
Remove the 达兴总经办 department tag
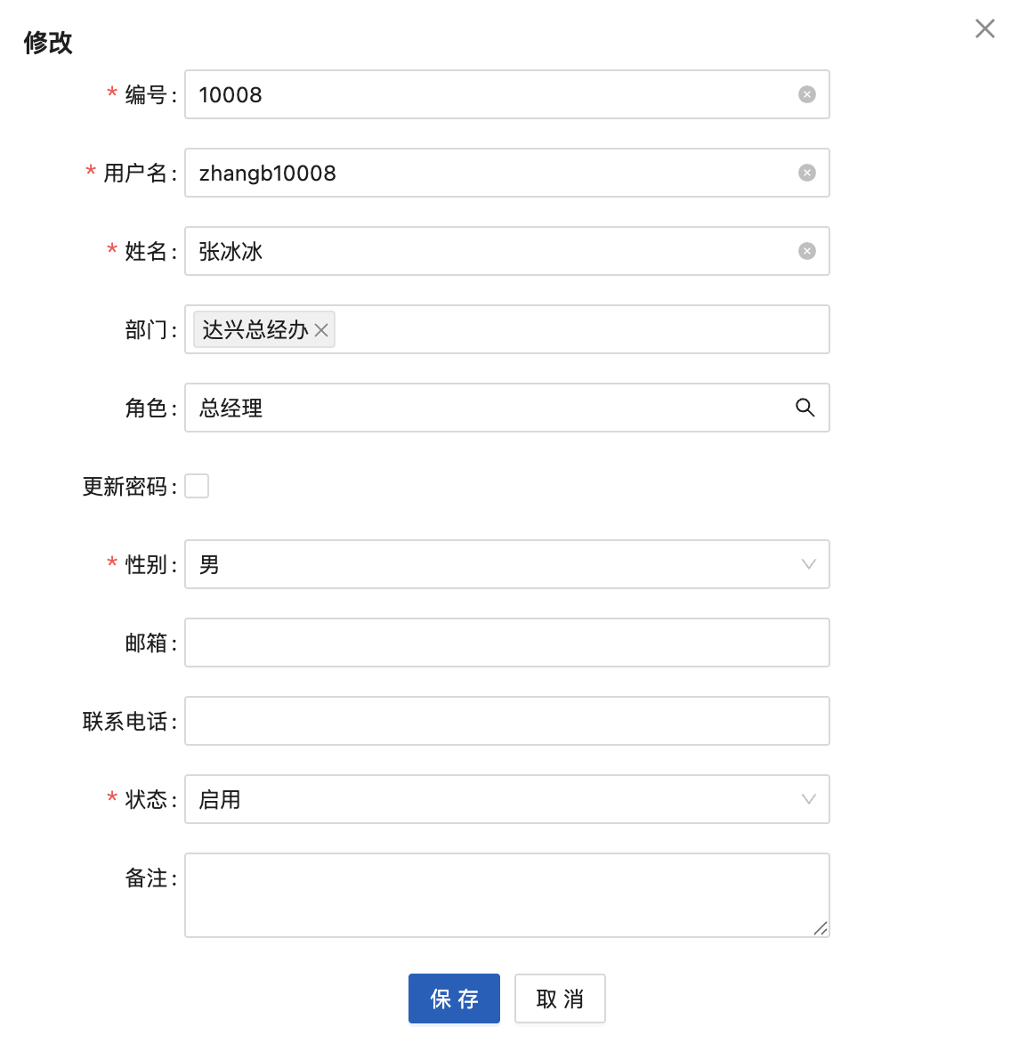pos(321,330)
